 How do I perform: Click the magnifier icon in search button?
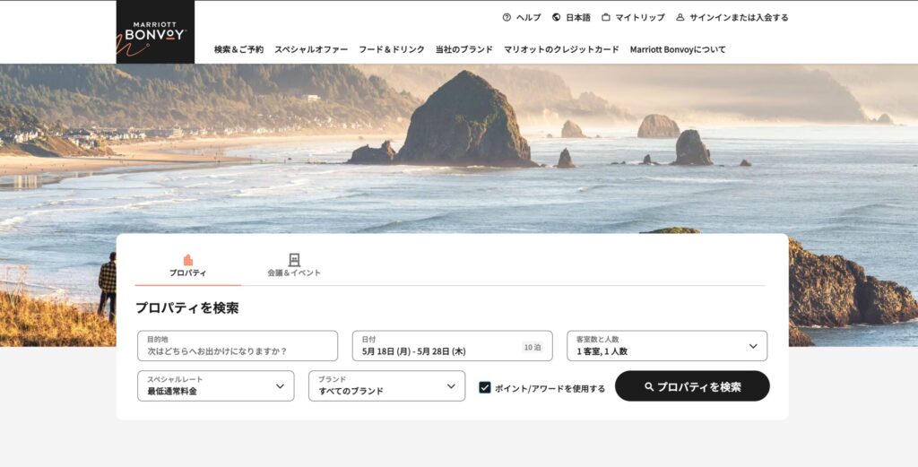[649, 387]
